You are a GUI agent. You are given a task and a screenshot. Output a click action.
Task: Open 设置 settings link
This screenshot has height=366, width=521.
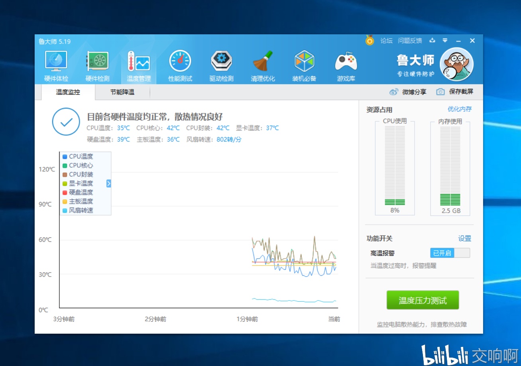click(x=465, y=239)
